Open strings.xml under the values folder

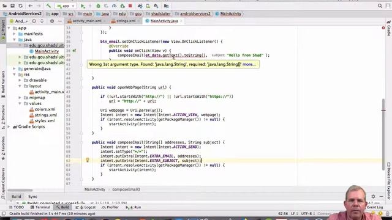[x=46, y=115]
